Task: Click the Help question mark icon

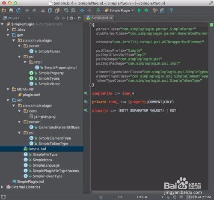Action: 171,10
